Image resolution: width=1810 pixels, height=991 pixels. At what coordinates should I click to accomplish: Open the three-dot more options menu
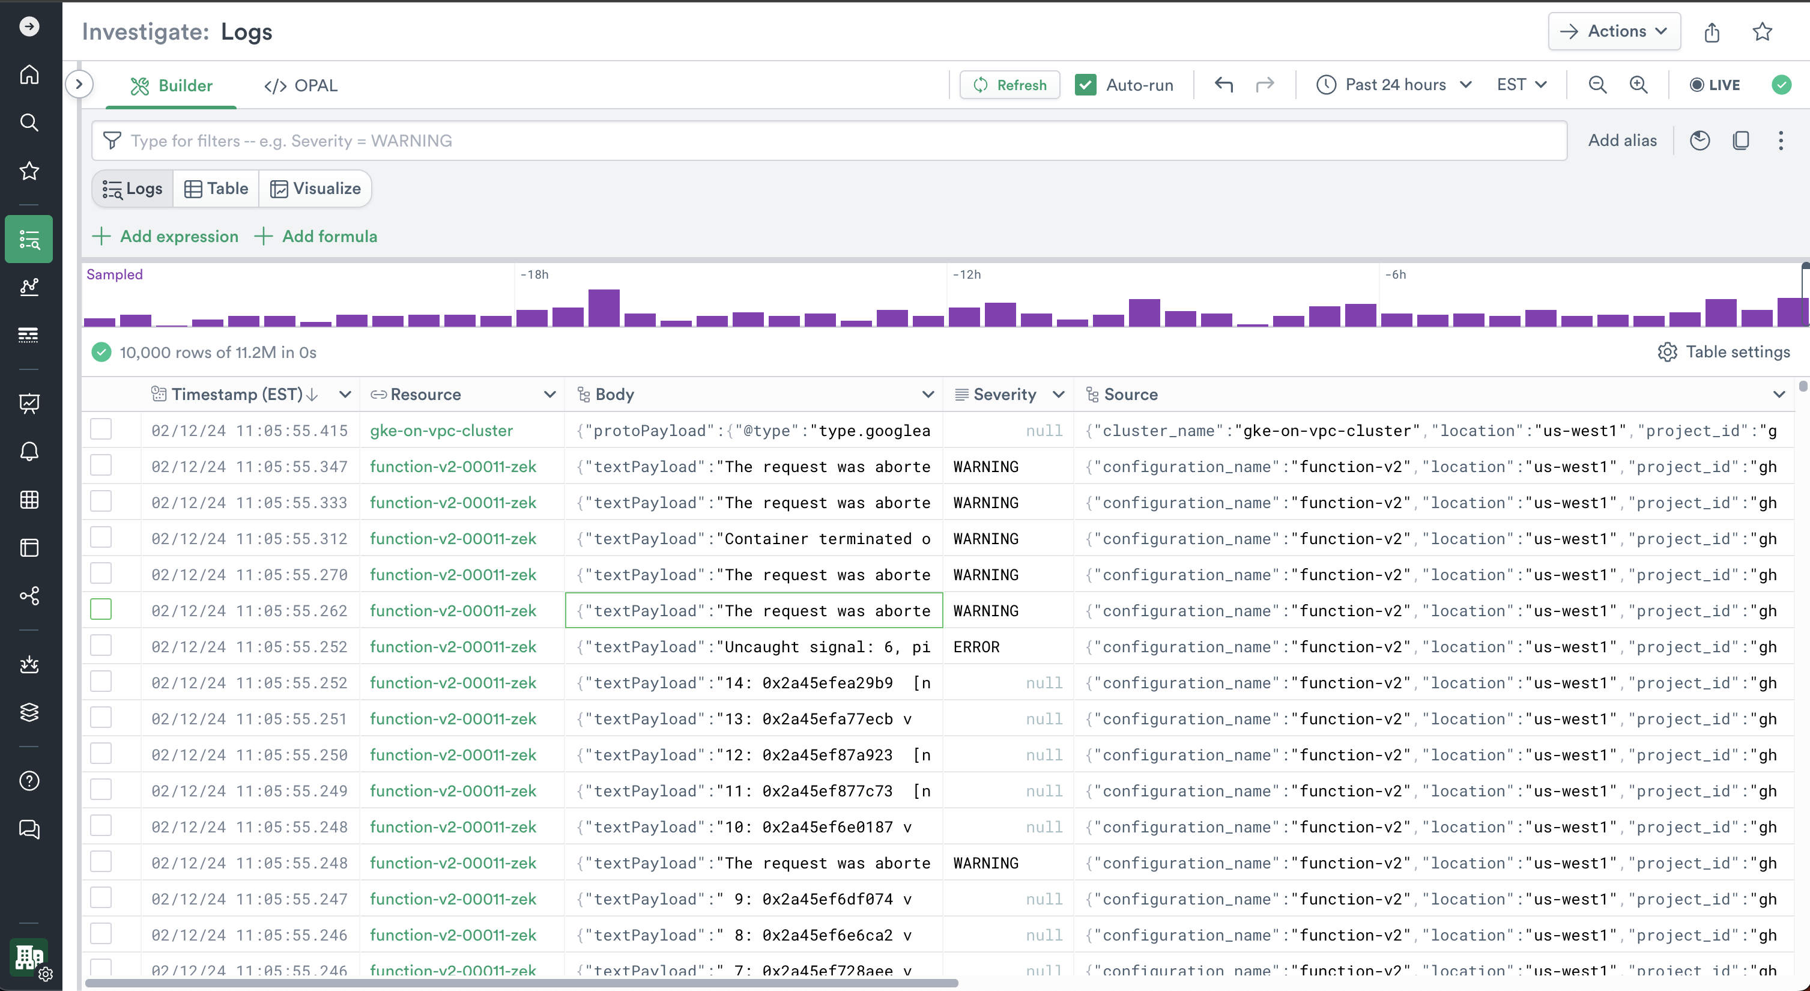[1781, 141]
